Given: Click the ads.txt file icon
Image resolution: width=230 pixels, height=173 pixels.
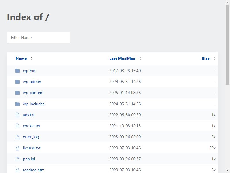Looking at the screenshot, I should [17, 115].
